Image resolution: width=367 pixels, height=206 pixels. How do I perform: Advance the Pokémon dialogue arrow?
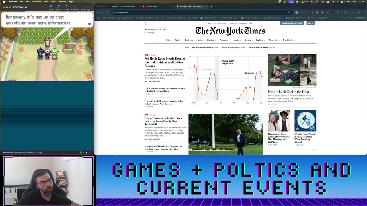(89, 24)
